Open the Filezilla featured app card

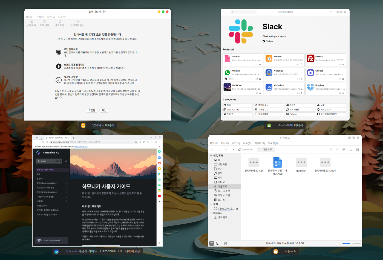[x=326, y=60]
